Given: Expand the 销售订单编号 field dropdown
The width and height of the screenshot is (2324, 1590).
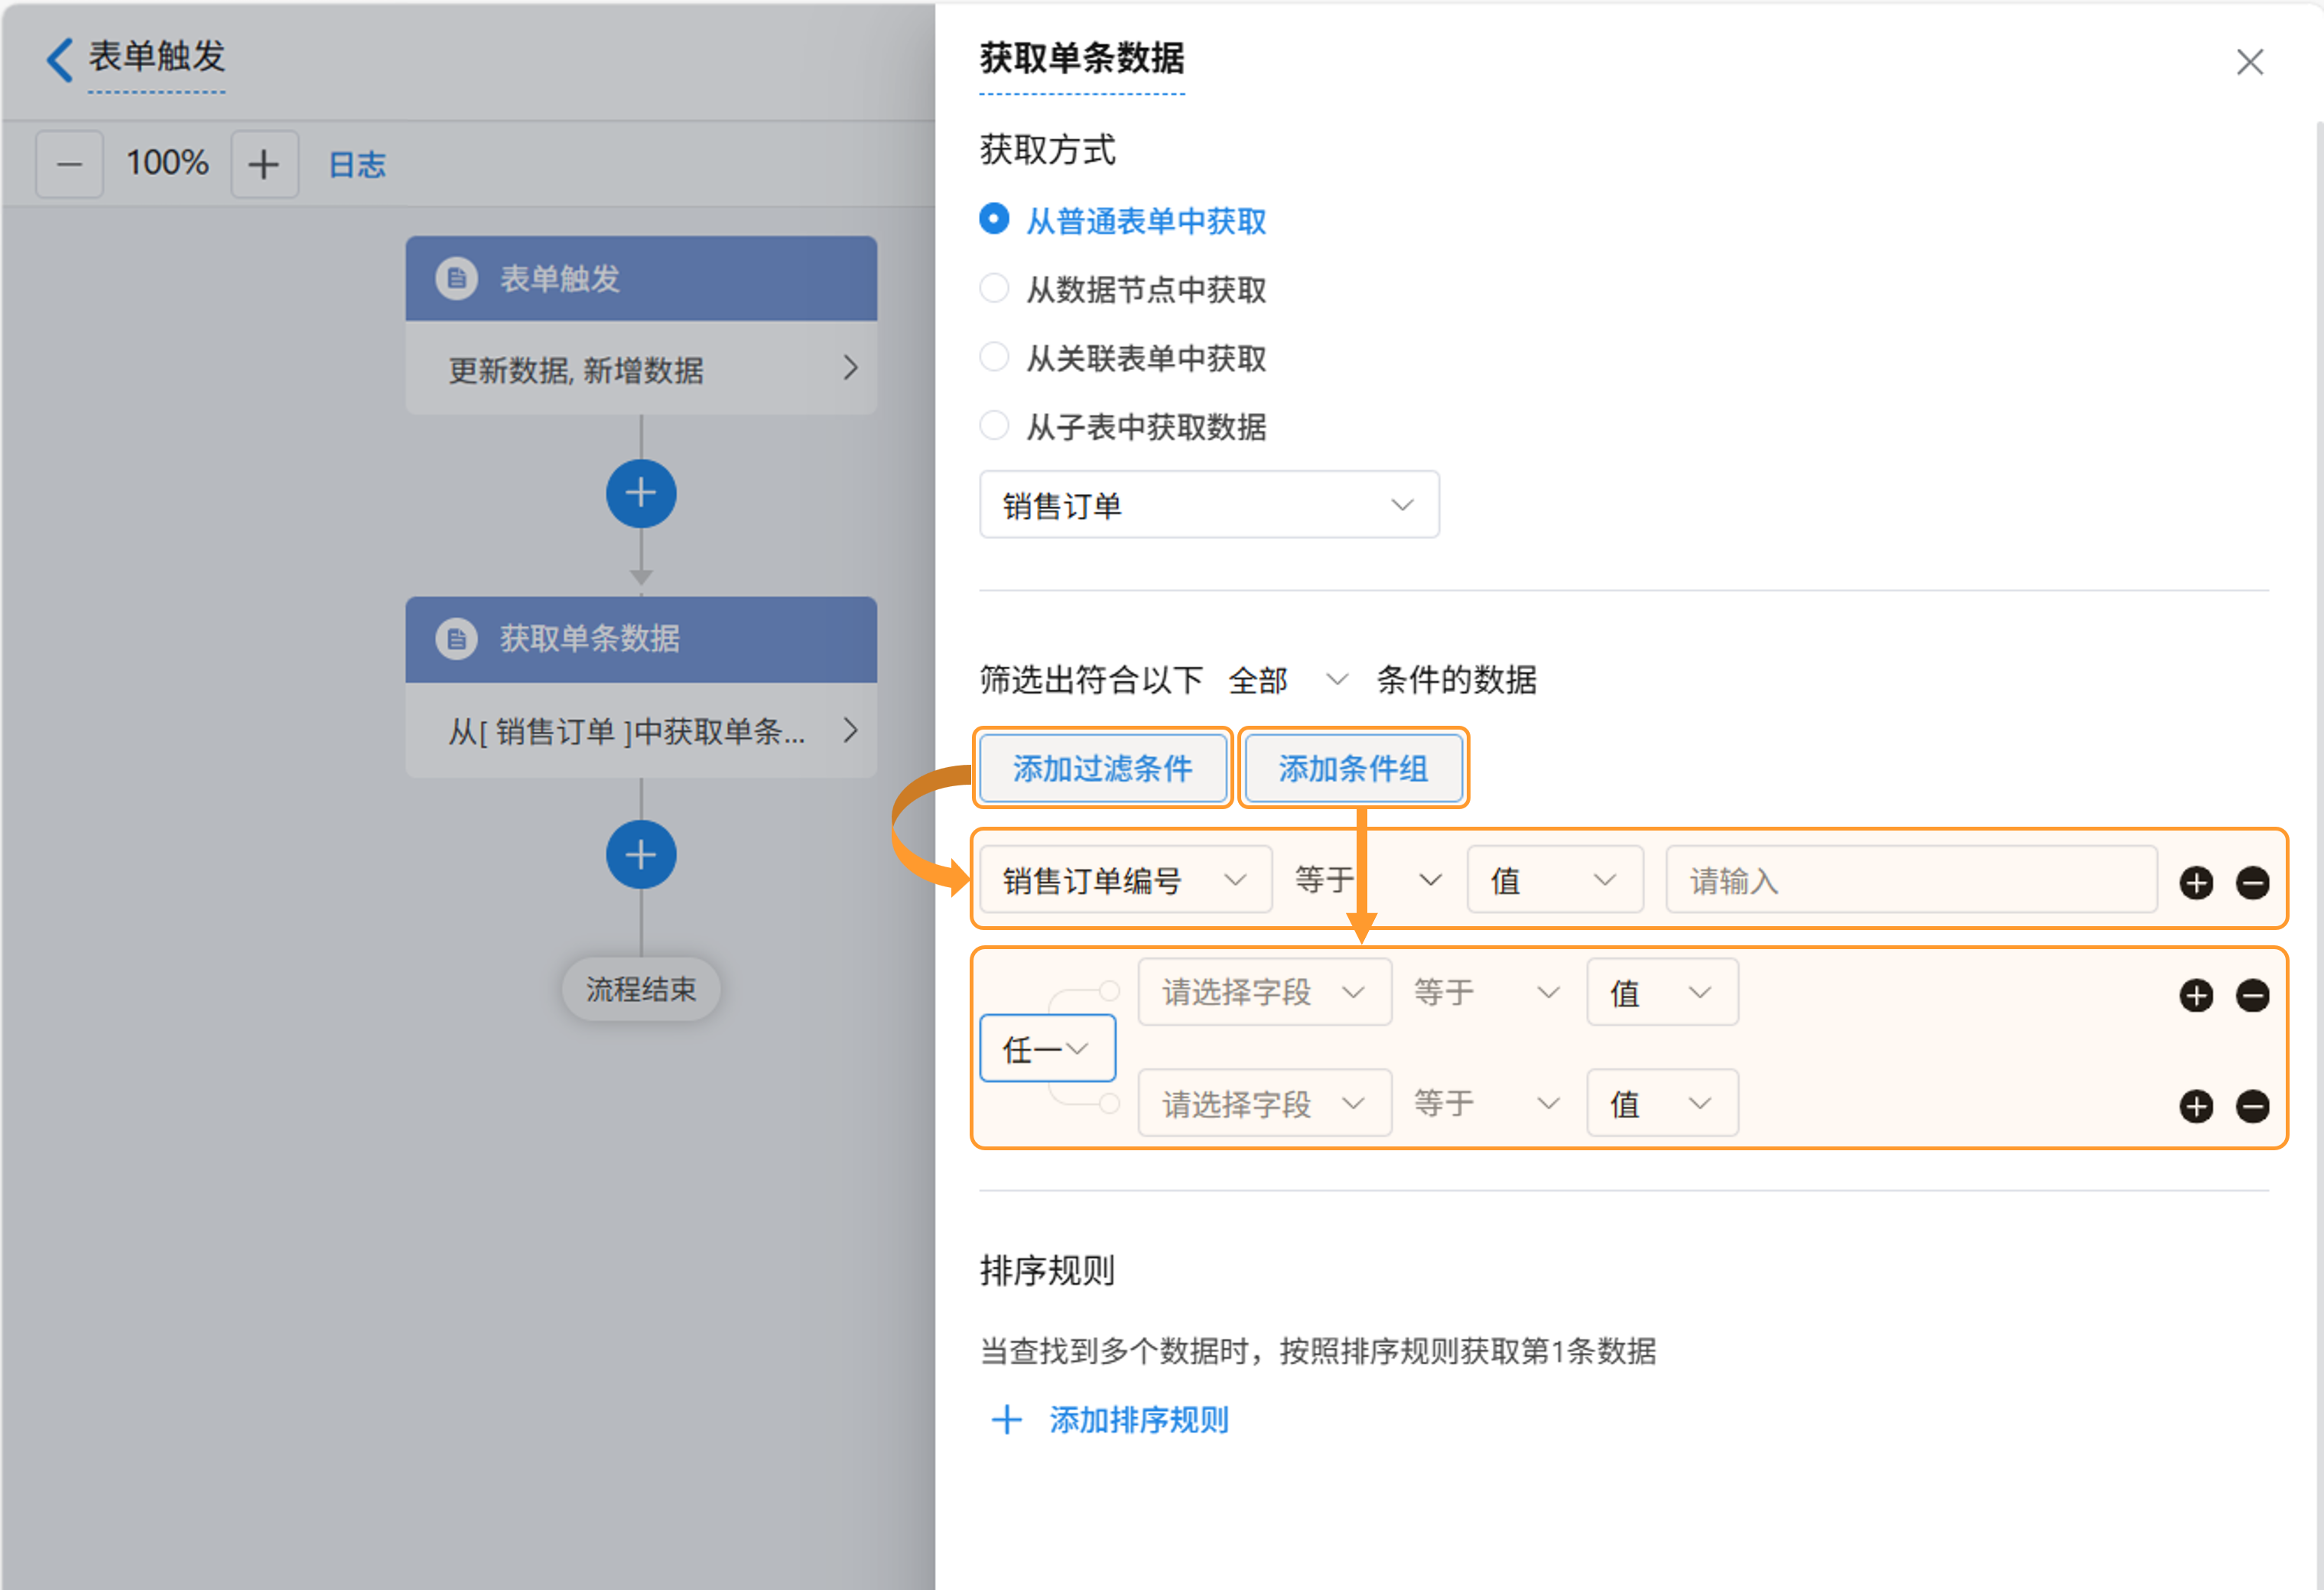Looking at the screenshot, I should 1124,880.
